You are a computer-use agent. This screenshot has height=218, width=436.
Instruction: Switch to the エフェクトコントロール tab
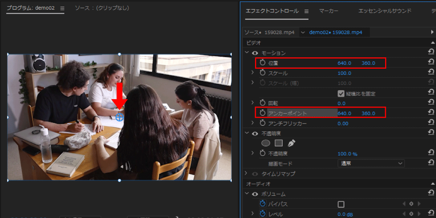point(272,11)
